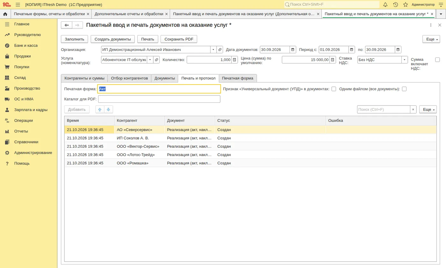Select ИП Соколов А. В. row
This screenshot has width=446, height=268.
pos(250,138)
